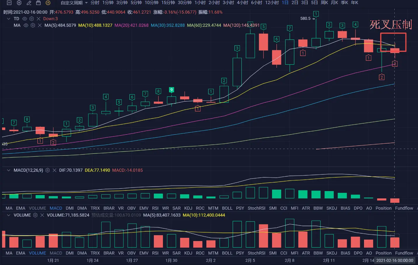Click the MA(30):352.8288 legend value

point(168,25)
